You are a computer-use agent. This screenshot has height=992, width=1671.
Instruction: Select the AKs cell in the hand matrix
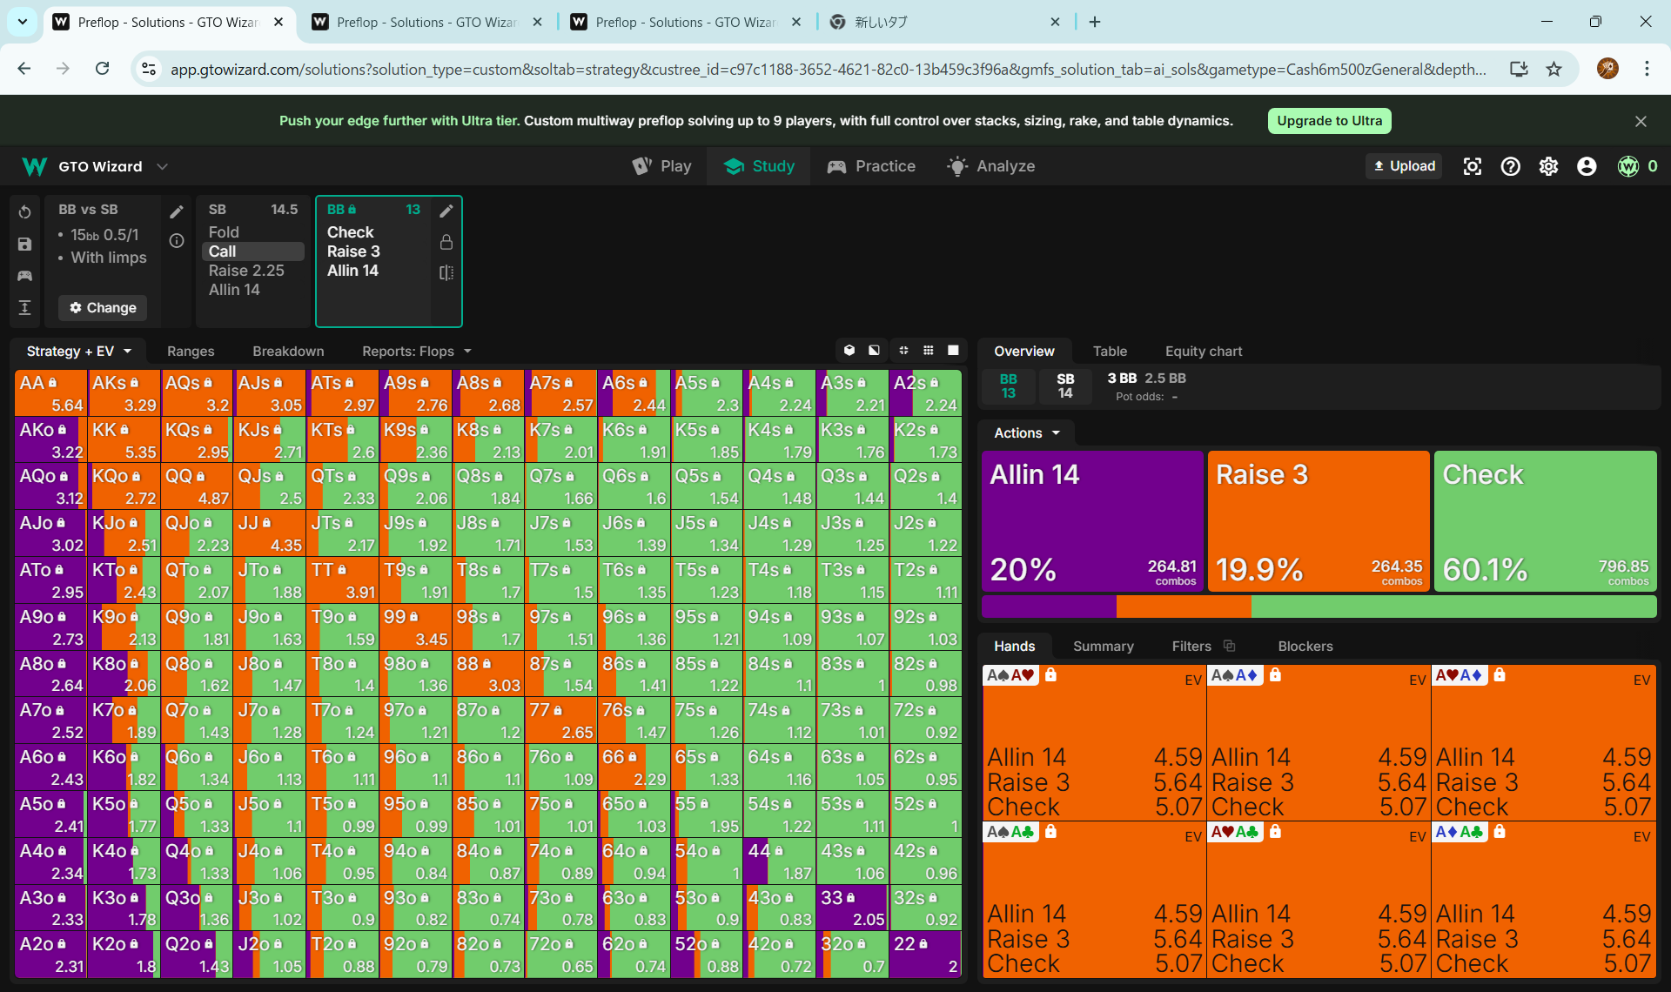click(x=124, y=392)
